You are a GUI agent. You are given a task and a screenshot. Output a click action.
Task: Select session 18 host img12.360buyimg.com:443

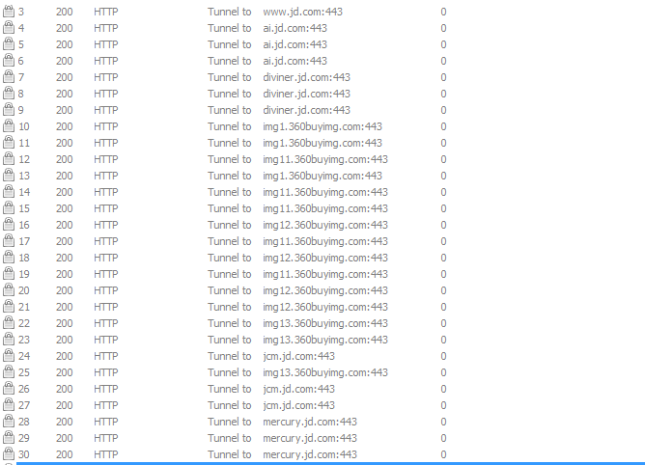coord(325,258)
